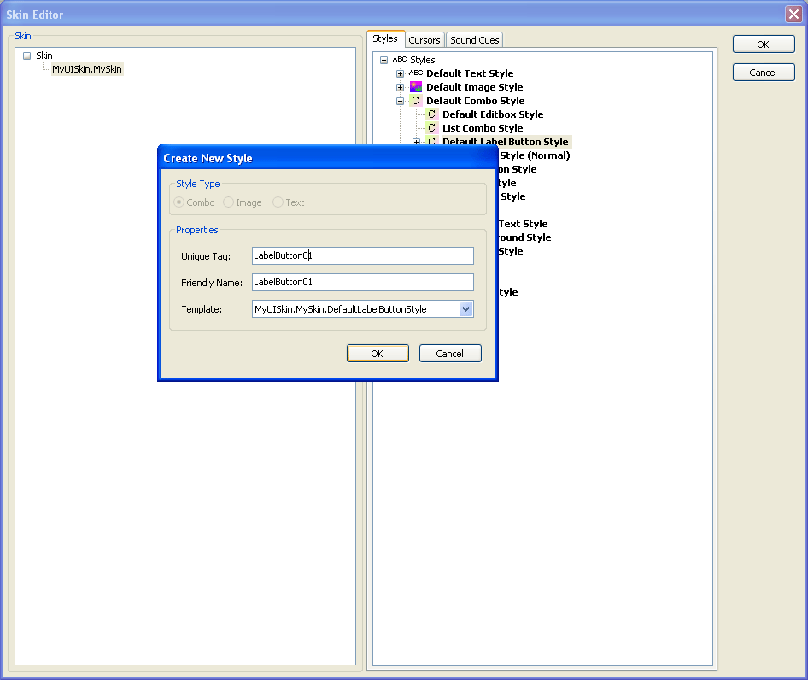Click the C icon for Default Combo Style
This screenshot has height=680, width=808.
[x=415, y=101]
